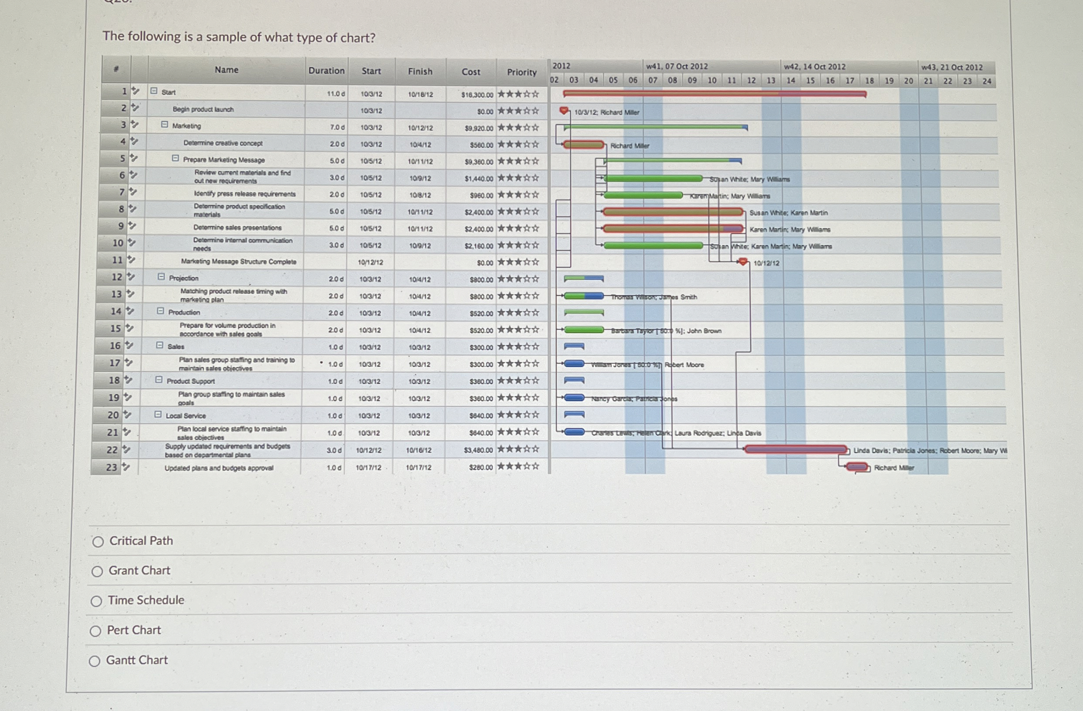Collapse the Marketing task group
This screenshot has width=1083, height=711.
pos(165,125)
